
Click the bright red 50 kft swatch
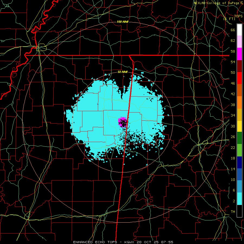239,78
